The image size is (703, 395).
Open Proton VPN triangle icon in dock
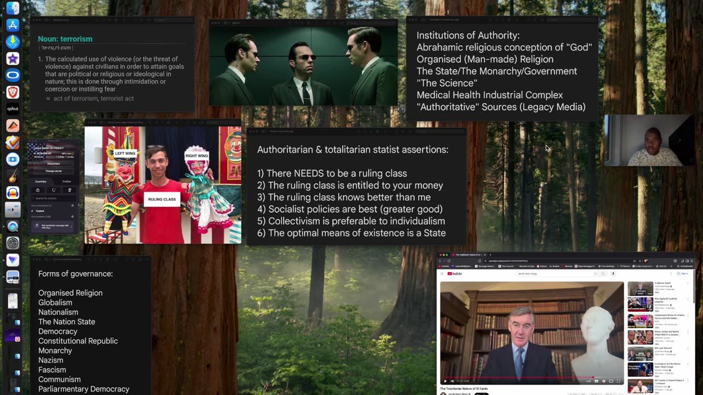click(12, 260)
